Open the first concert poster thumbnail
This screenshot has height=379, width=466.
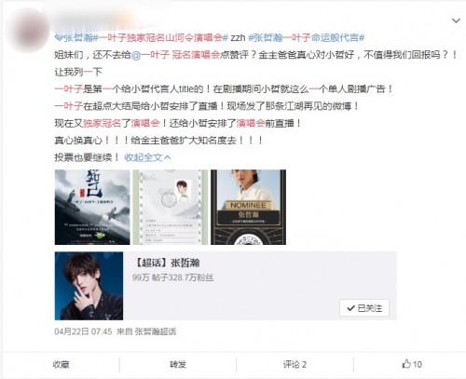[92, 207]
